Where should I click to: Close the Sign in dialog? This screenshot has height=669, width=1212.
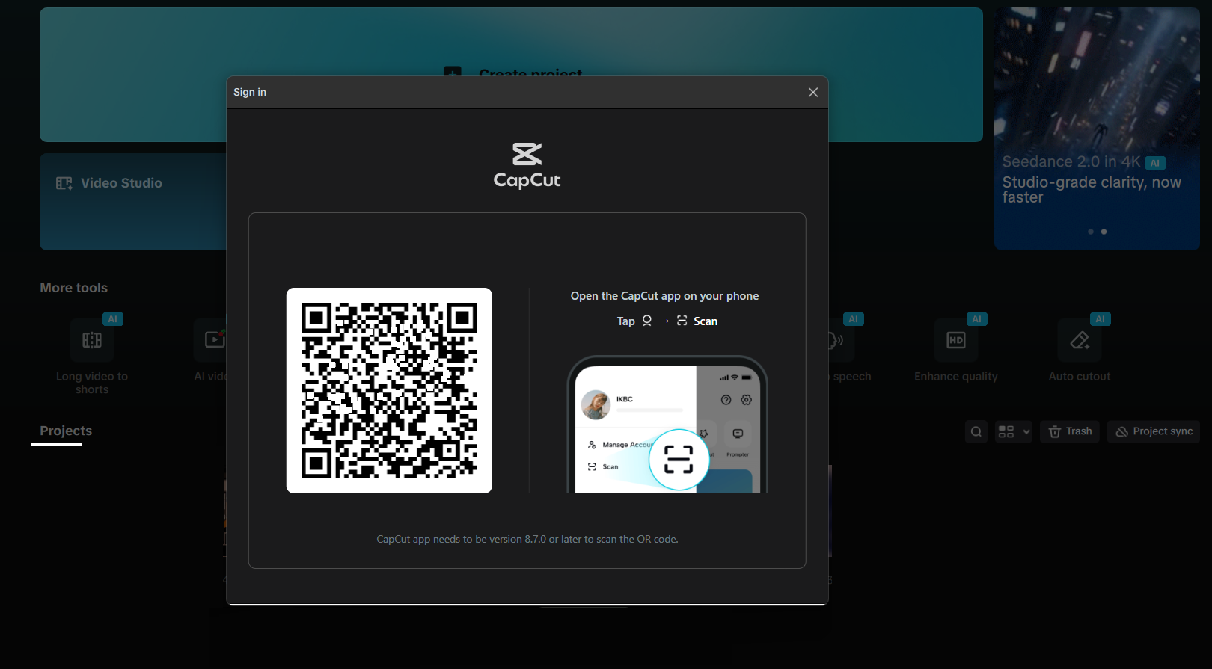click(x=813, y=92)
